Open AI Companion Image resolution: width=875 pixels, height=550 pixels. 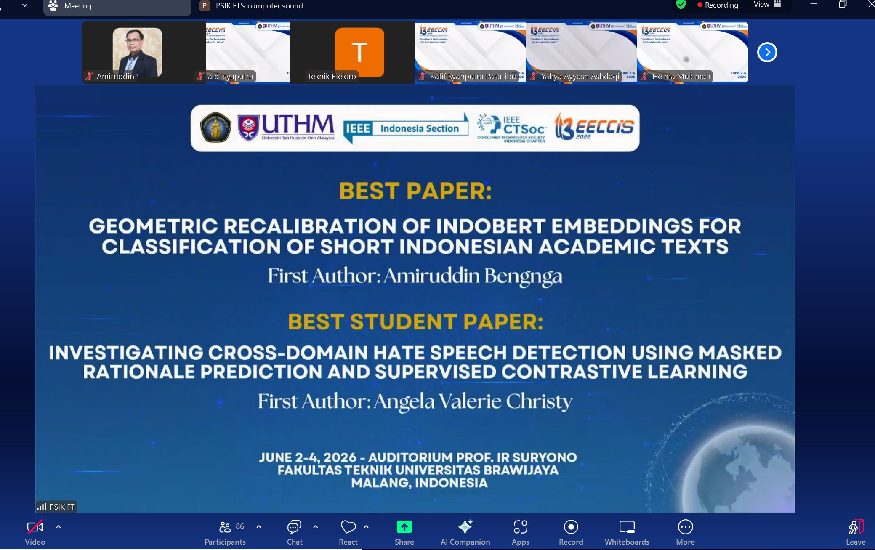tap(465, 532)
